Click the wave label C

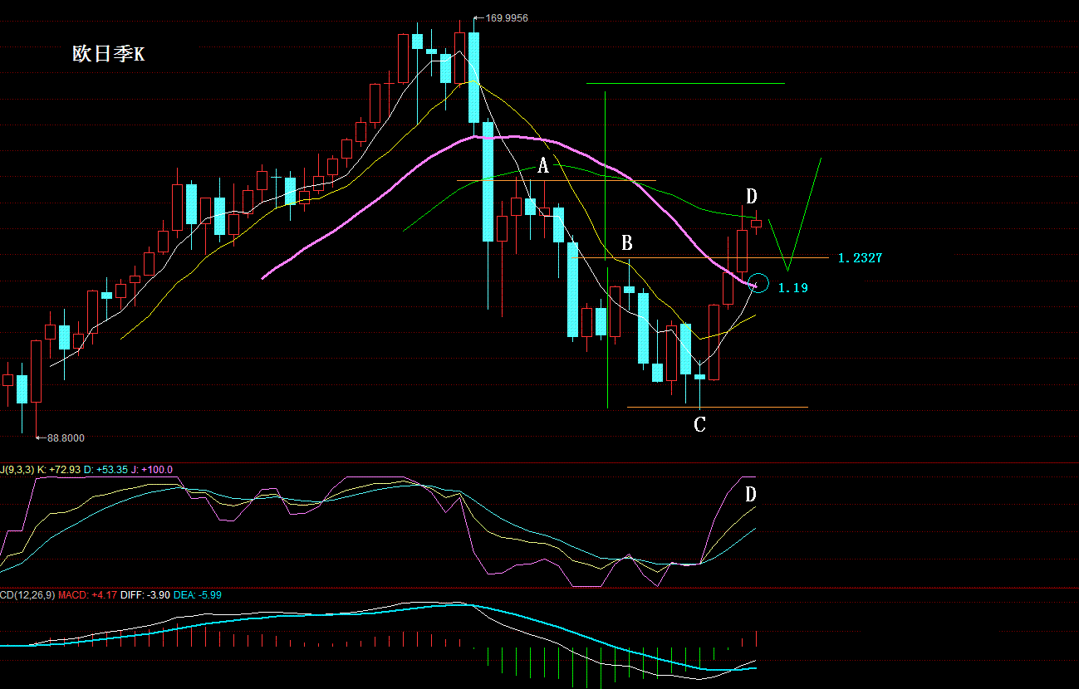click(700, 425)
